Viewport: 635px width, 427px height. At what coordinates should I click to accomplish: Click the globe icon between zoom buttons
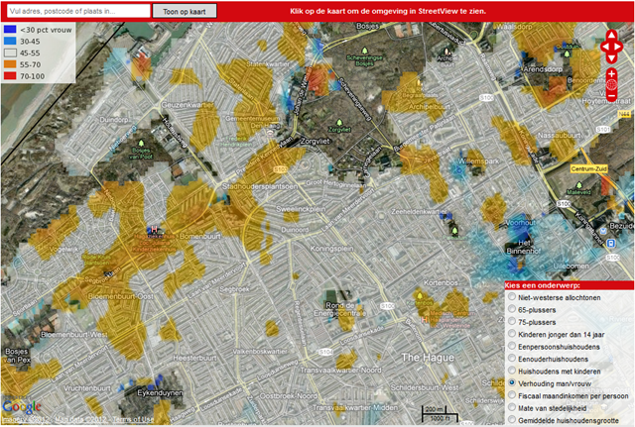[611, 86]
